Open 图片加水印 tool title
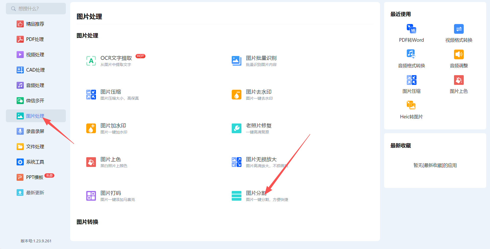Screen dimensions: 490x249 coord(113,126)
